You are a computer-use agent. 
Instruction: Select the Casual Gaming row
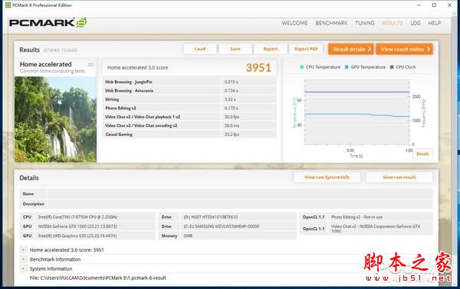coord(189,135)
